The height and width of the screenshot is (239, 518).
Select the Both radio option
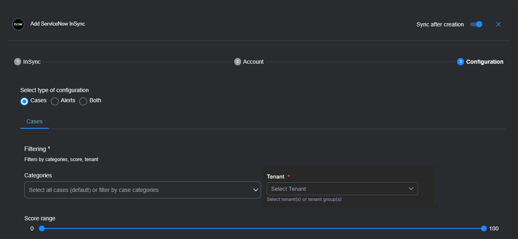tap(83, 101)
